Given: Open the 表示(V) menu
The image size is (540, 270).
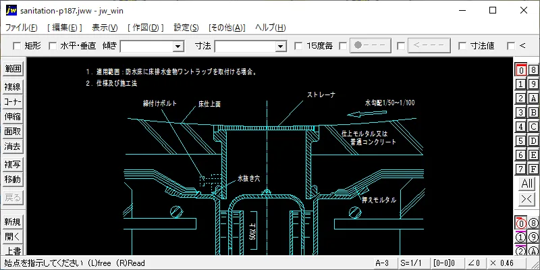Looking at the screenshot, I should click(x=105, y=28).
